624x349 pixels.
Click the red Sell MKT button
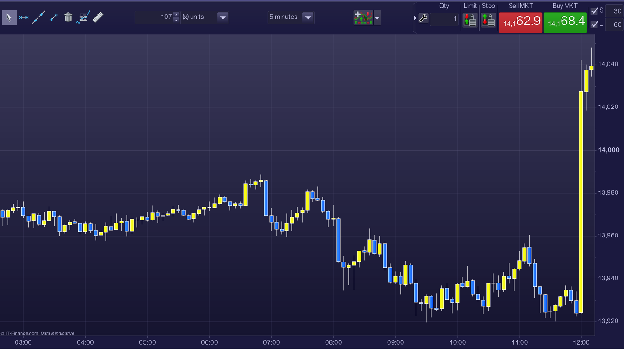pyautogui.click(x=520, y=22)
